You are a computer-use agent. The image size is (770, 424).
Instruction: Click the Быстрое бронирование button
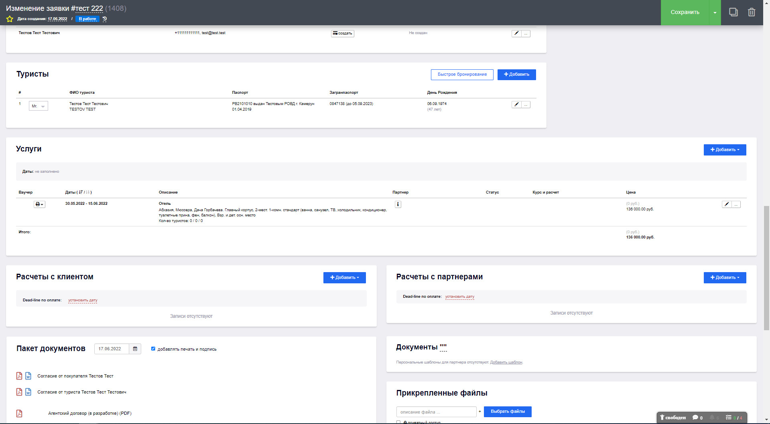462,75
